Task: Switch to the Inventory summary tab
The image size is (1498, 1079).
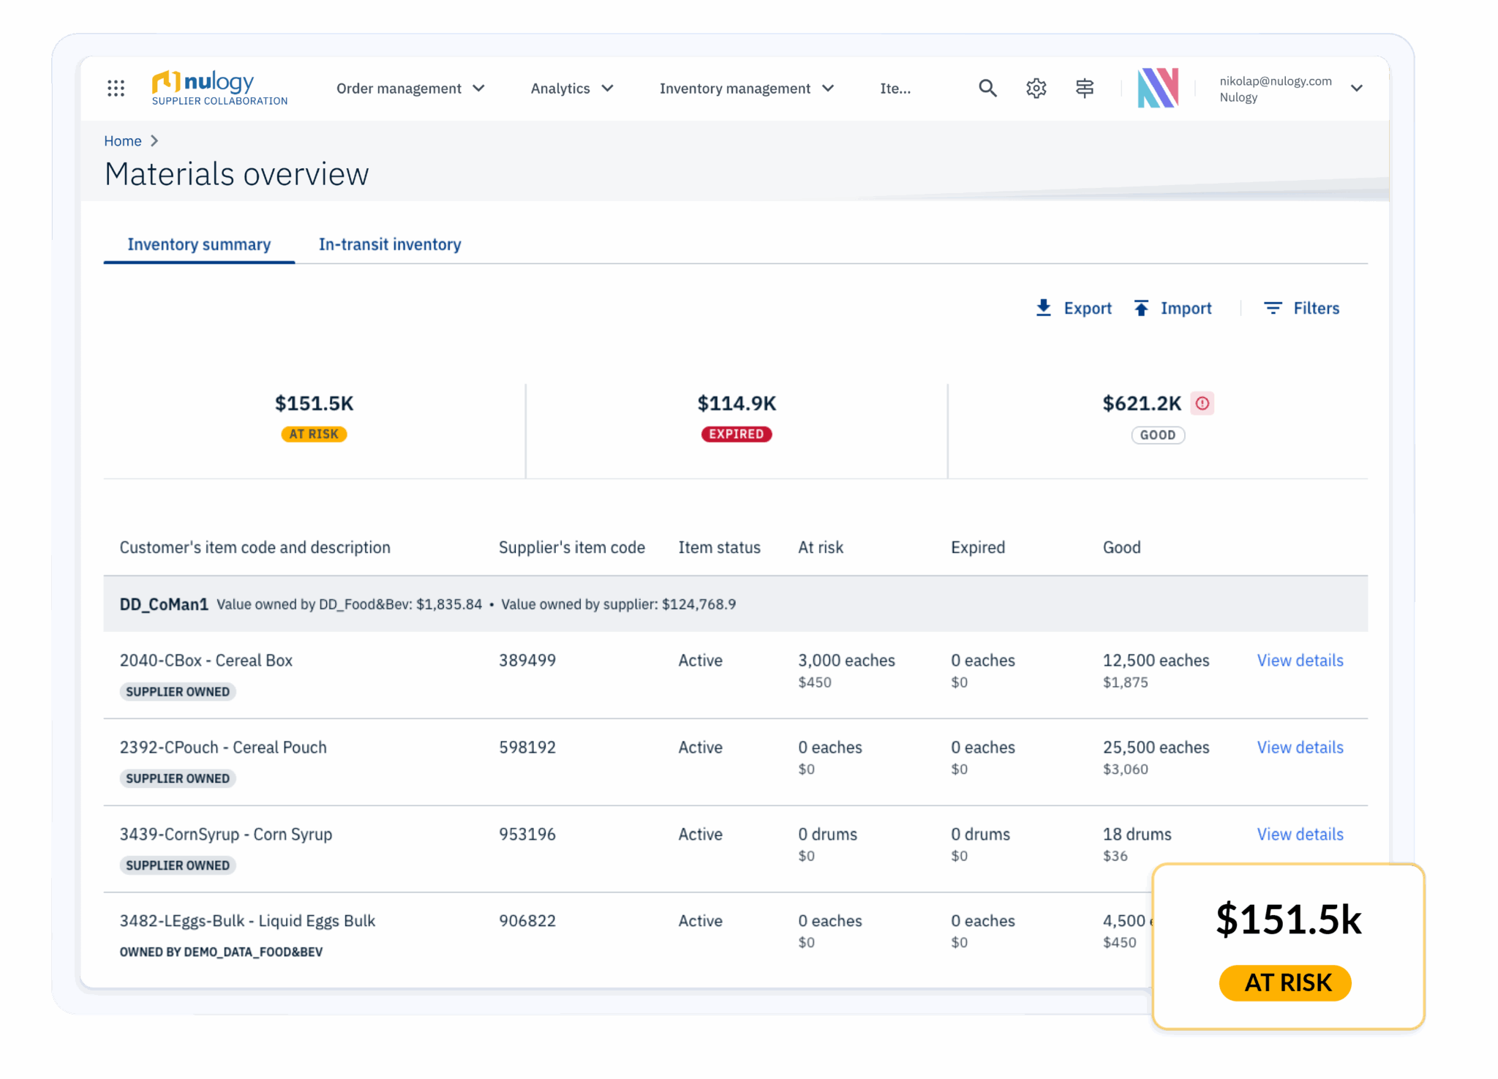Action: pyautogui.click(x=199, y=244)
